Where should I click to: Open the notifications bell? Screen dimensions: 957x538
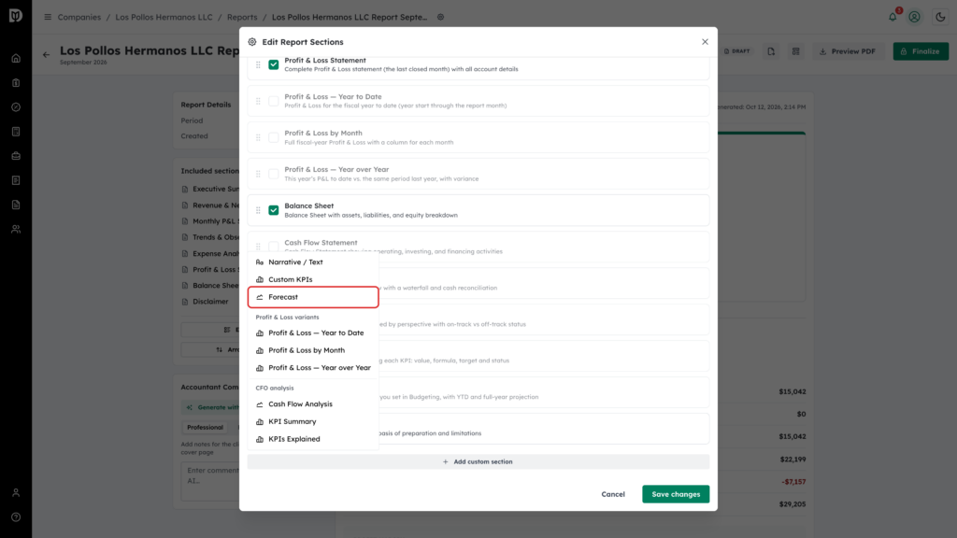893,17
